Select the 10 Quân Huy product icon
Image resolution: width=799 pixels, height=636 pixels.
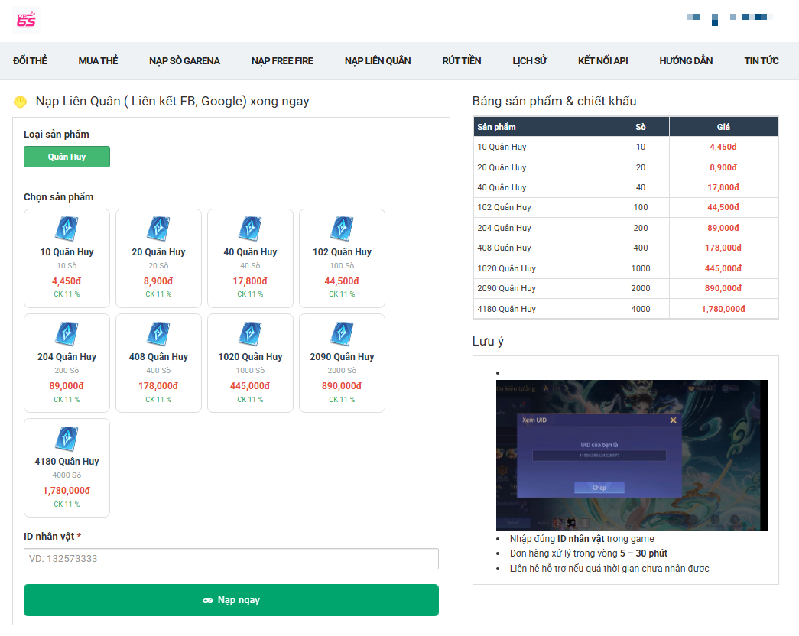click(67, 229)
